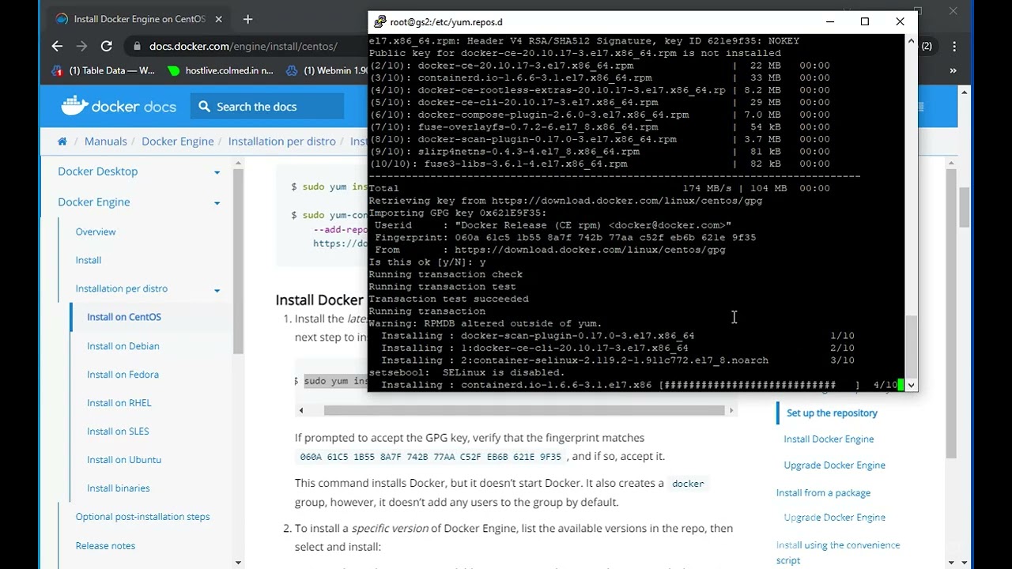Viewport: 1012px width, 569px height.
Task: Click the Docker docs whale logo
Action: coord(75,106)
